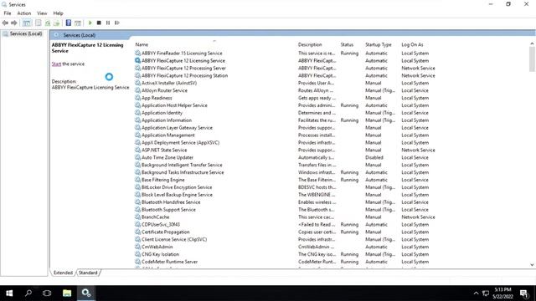Click gear icon of CodeMeter Runtime Server row
Image resolution: width=536 pixels, height=301 pixels.
pyautogui.click(x=137, y=262)
